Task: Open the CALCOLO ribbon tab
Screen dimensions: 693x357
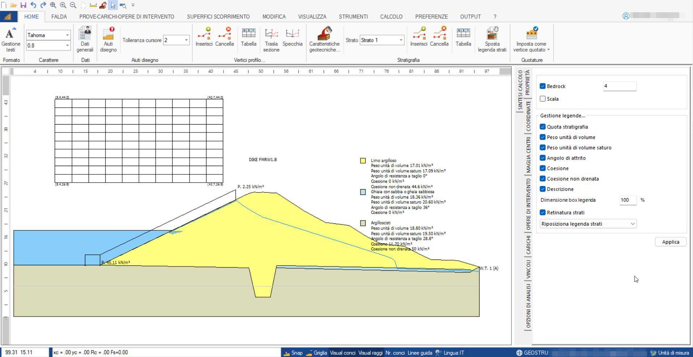Action: click(391, 17)
